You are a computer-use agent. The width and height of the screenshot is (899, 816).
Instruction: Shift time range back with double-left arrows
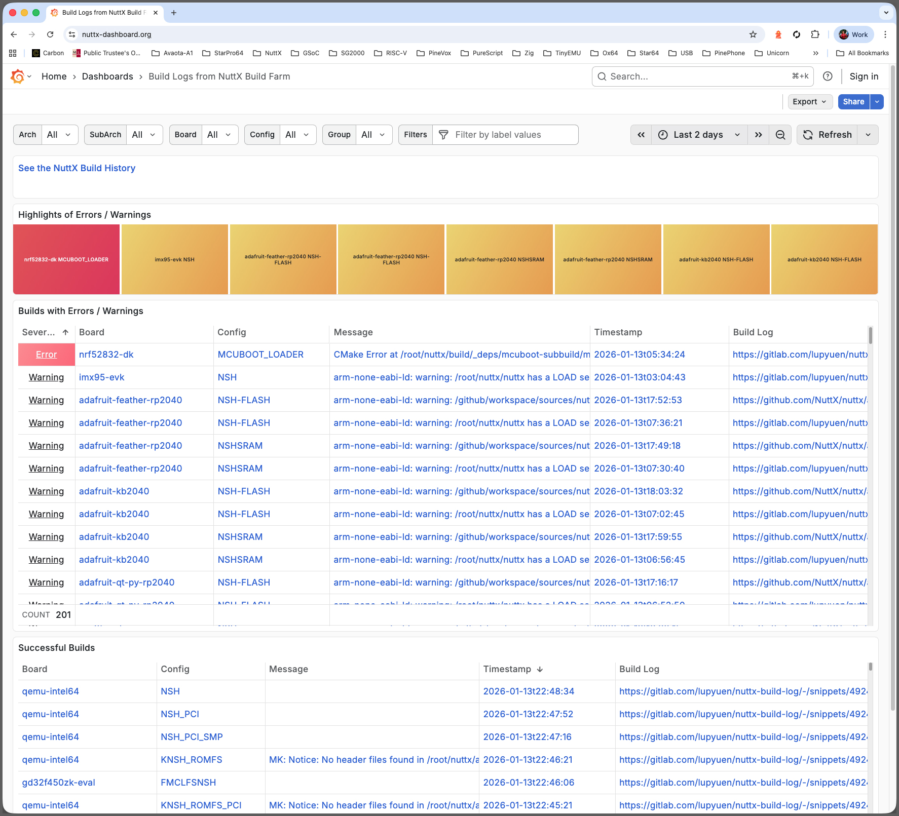click(641, 135)
